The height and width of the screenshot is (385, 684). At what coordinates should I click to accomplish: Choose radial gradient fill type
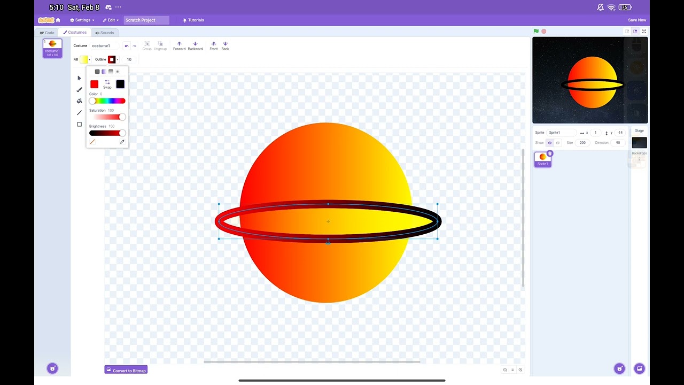tap(118, 72)
